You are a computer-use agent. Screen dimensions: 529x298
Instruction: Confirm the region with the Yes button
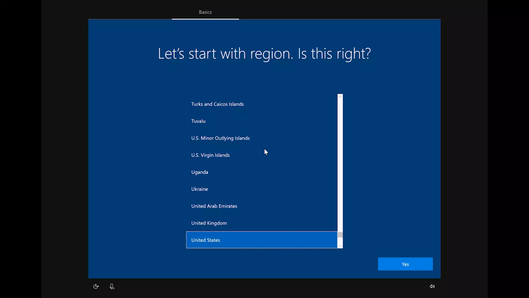coord(405,264)
